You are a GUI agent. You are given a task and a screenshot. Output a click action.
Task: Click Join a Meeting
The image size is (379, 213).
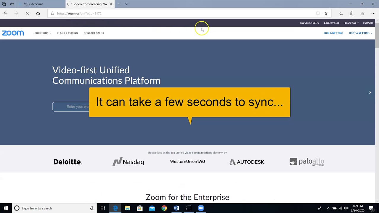pyautogui.click(x=333, y=33)
